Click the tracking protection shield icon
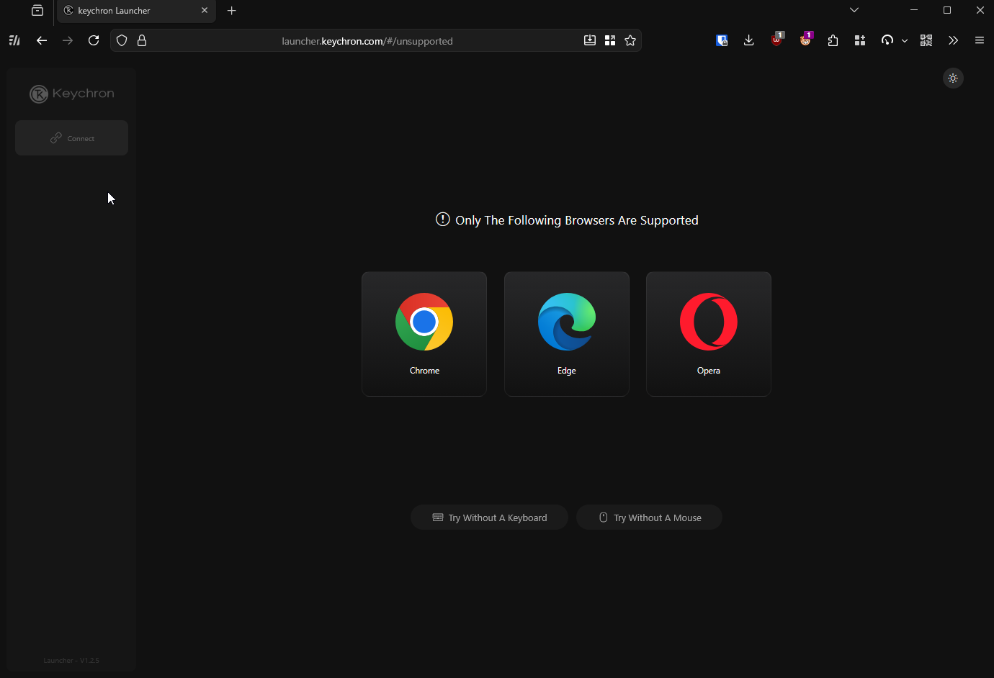 click(x=122, y=40)
